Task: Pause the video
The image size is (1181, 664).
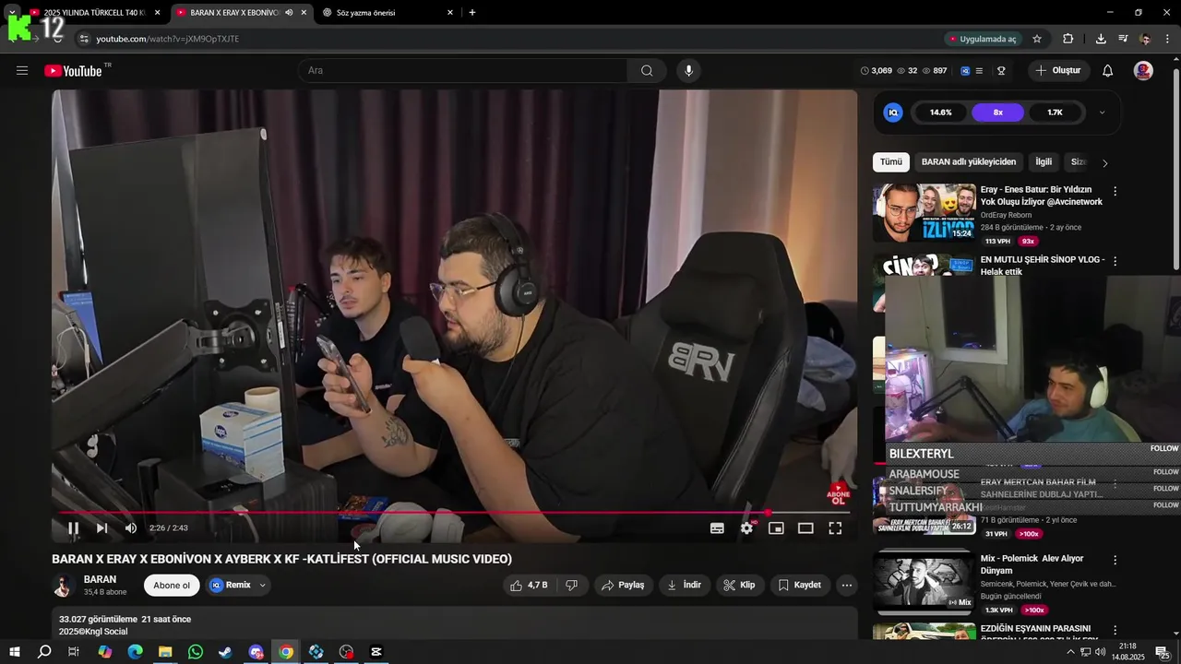Action: coord(73,528)
